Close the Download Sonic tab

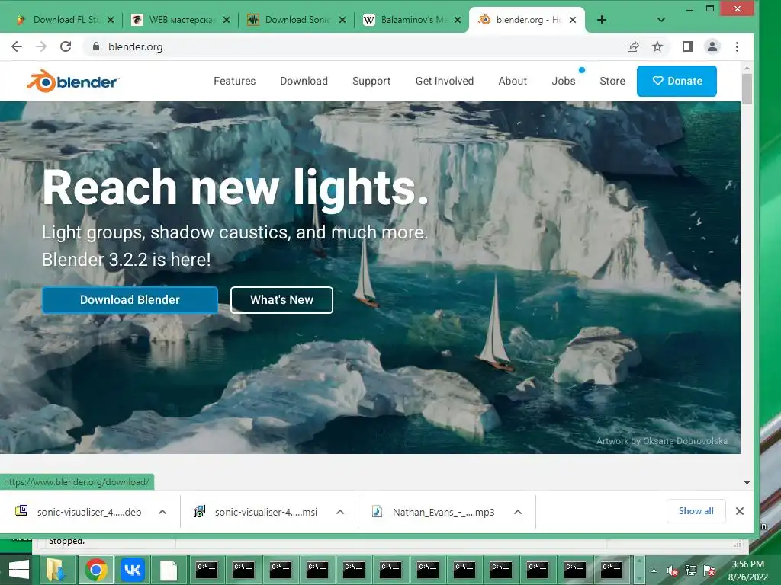[x=342, y=20]
